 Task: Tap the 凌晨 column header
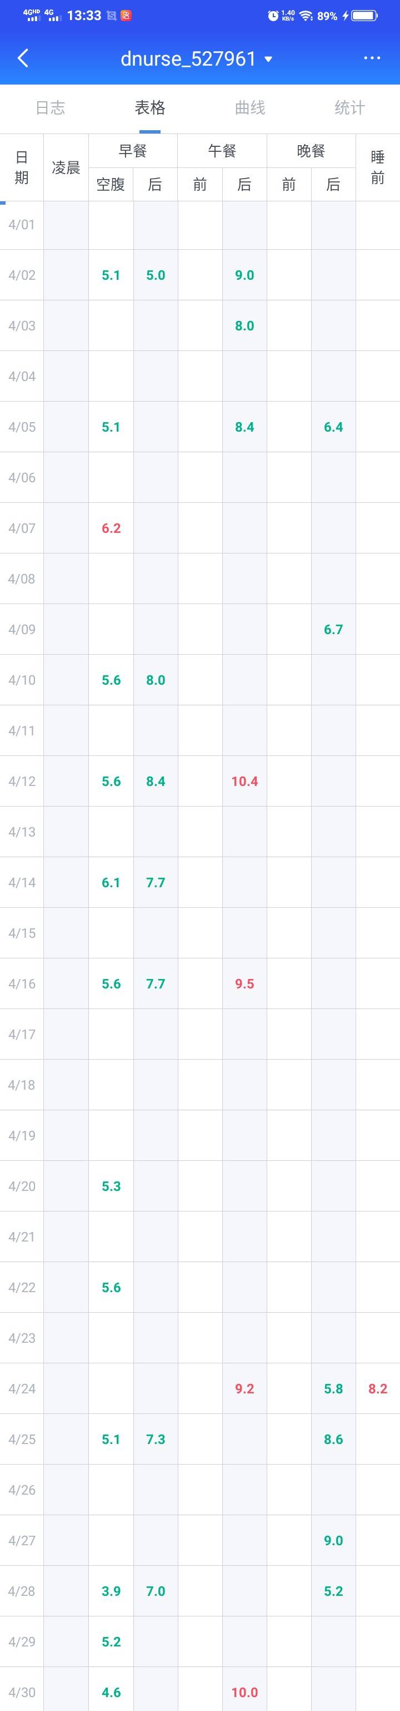[x=66, y=167]
